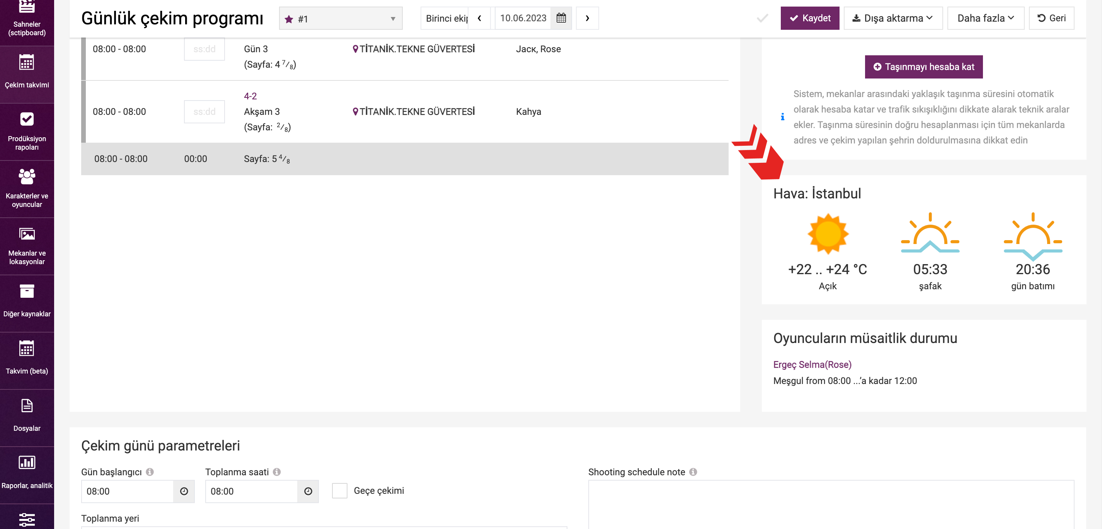
Task: Click the blue info icon beside description
Action: click(782, 117)
